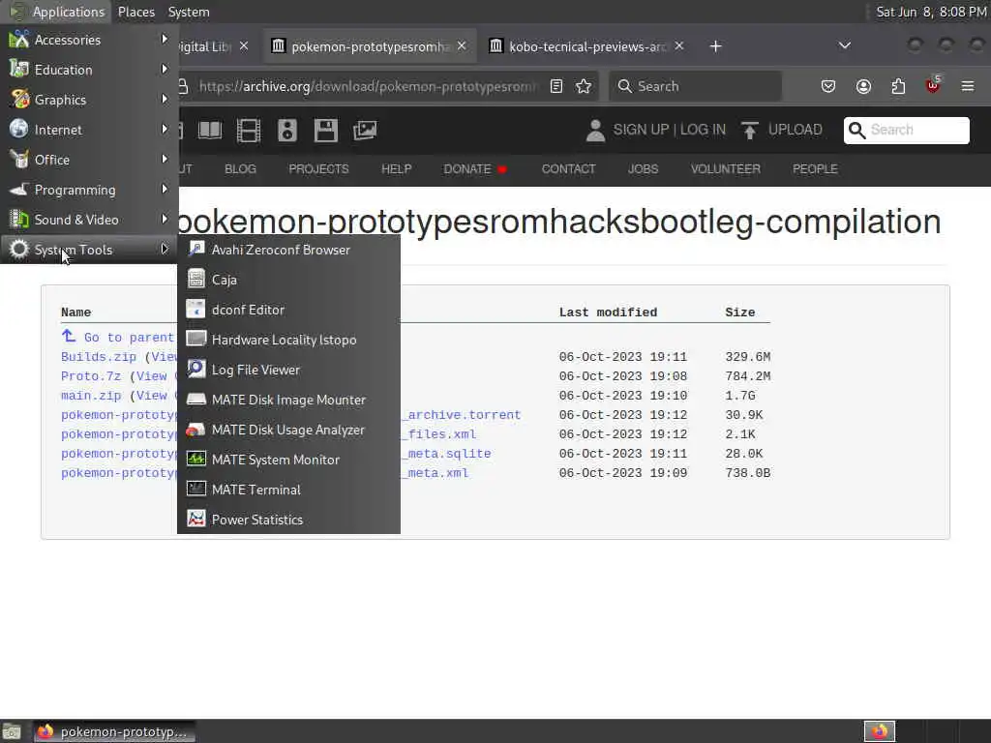Bookmark this page with star icon
Viewport: 991px width, 743px height.
(584, 86)
